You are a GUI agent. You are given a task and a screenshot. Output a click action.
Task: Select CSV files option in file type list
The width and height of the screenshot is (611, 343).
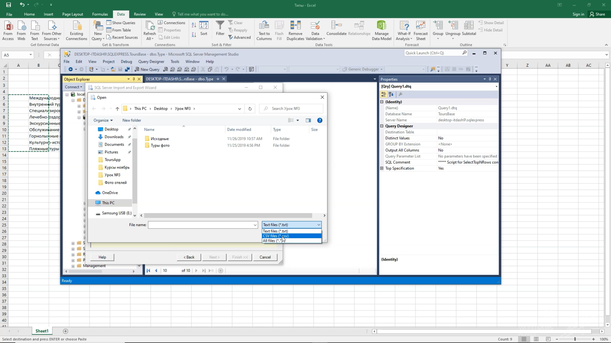291,236
